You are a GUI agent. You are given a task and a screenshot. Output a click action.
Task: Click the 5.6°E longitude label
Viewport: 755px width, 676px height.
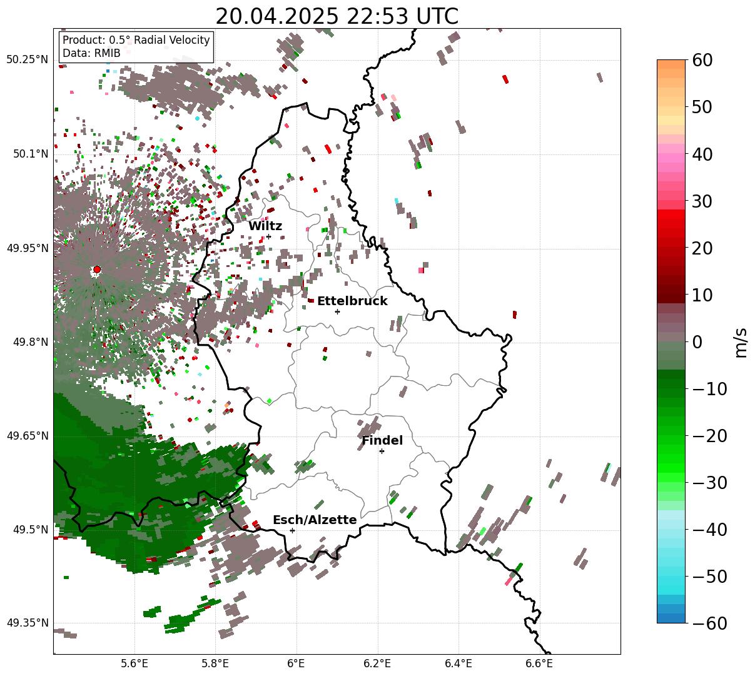click(x=134, y=663)
